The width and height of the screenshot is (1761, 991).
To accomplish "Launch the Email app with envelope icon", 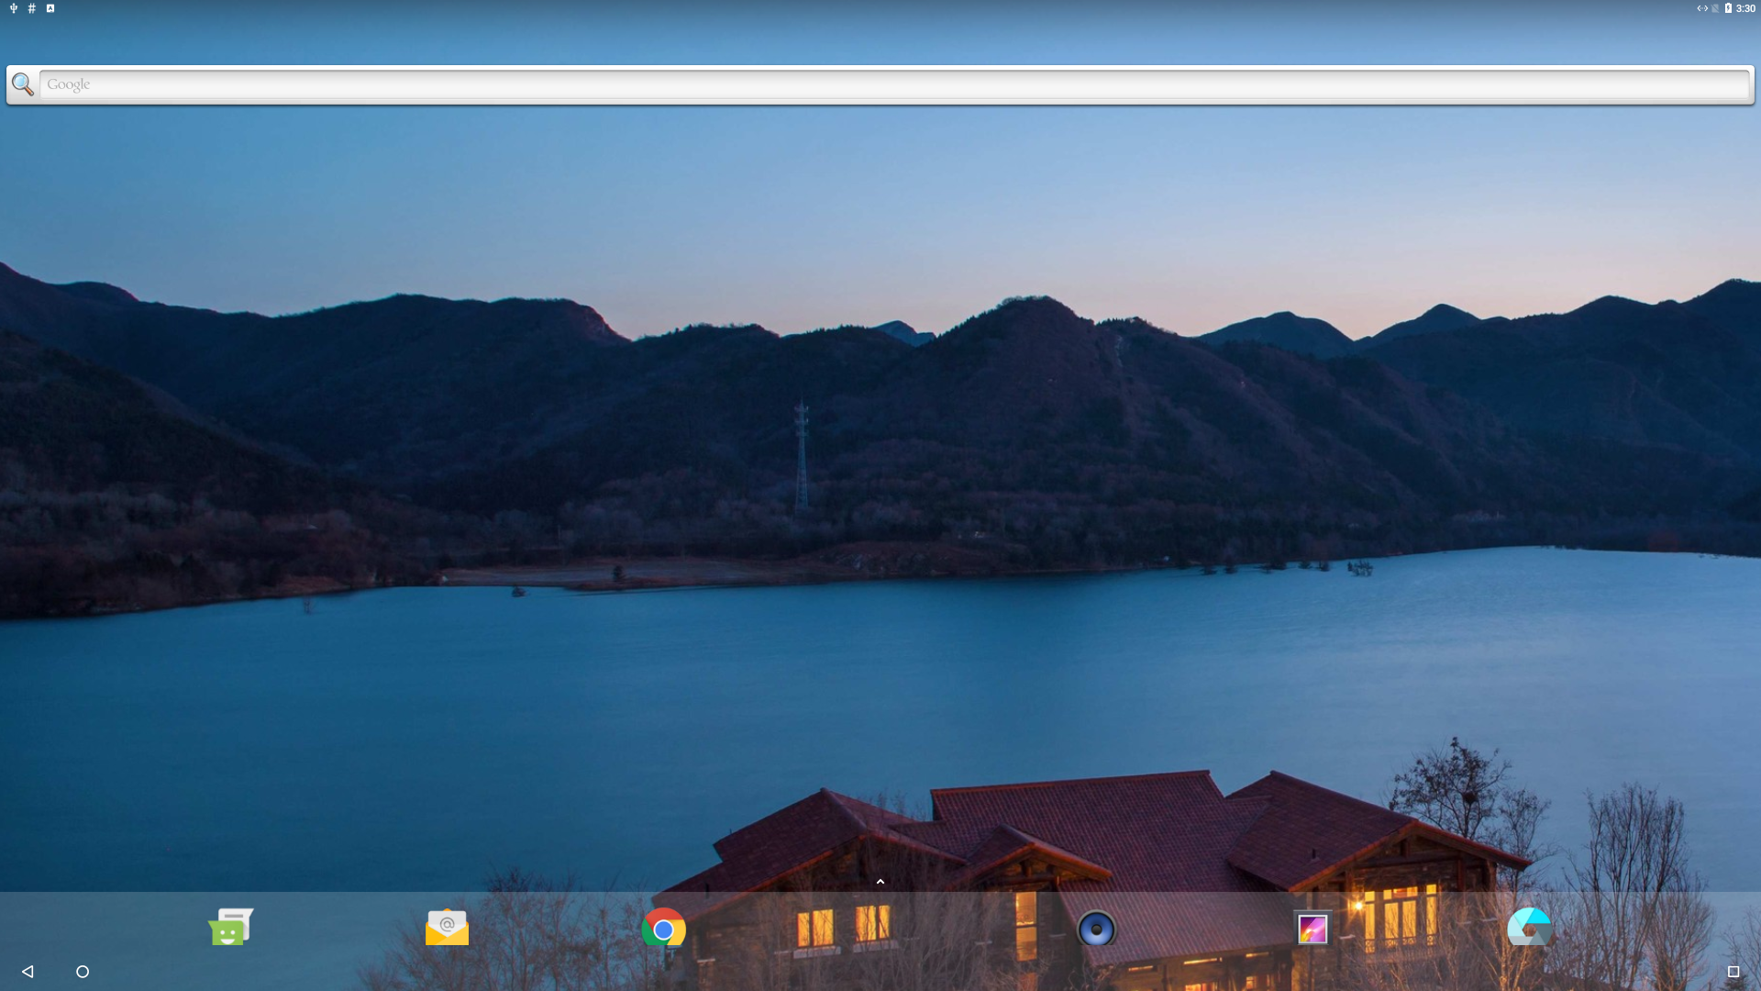I will [x=447, y=928].
